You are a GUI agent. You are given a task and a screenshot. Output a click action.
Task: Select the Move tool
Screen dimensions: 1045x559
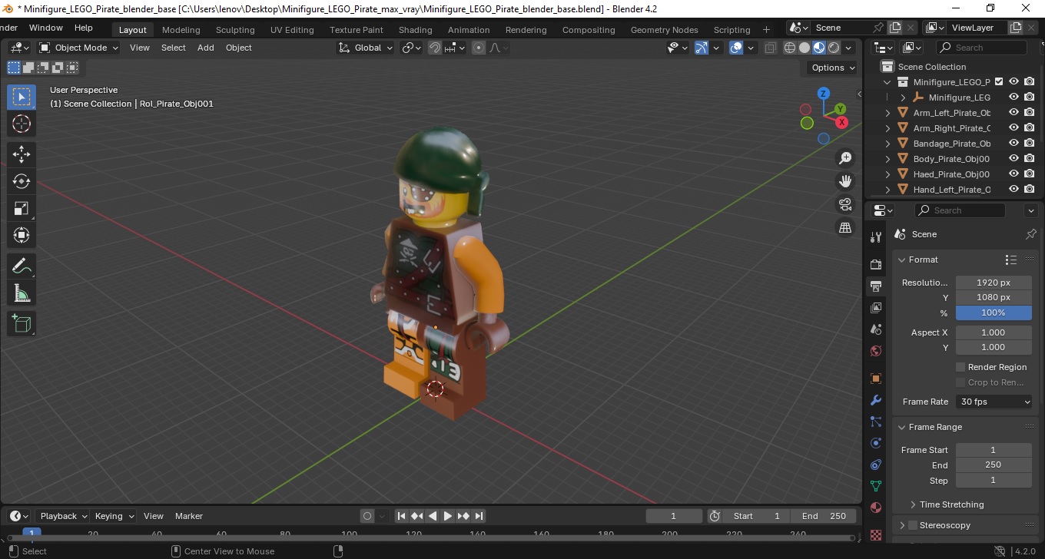(22, 154)
